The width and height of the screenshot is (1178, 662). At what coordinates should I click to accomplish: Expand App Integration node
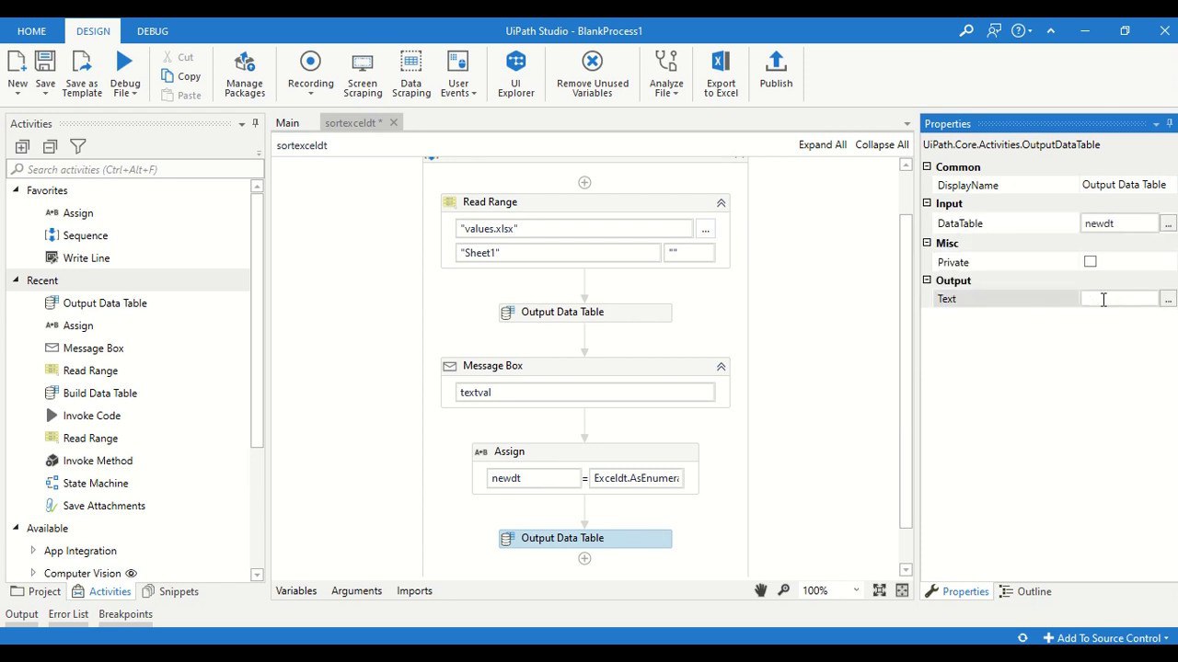point(33,551)
